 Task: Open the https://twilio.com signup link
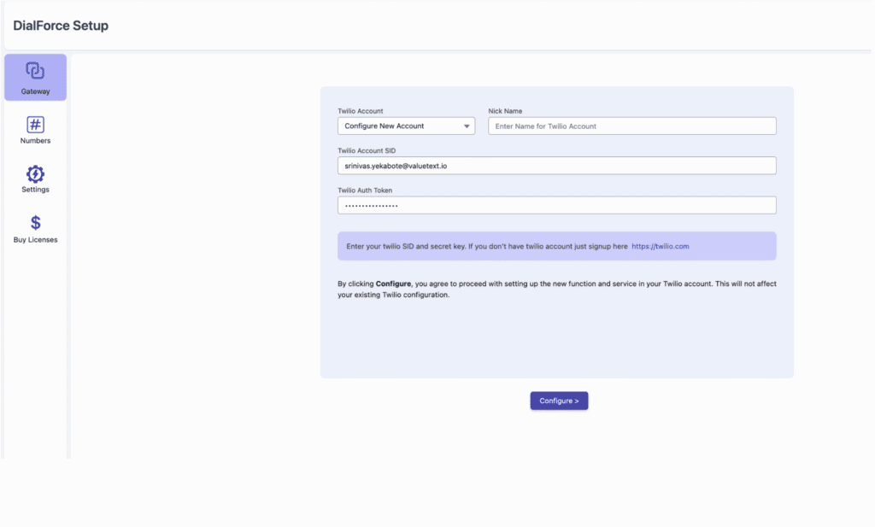click(660, 246)
